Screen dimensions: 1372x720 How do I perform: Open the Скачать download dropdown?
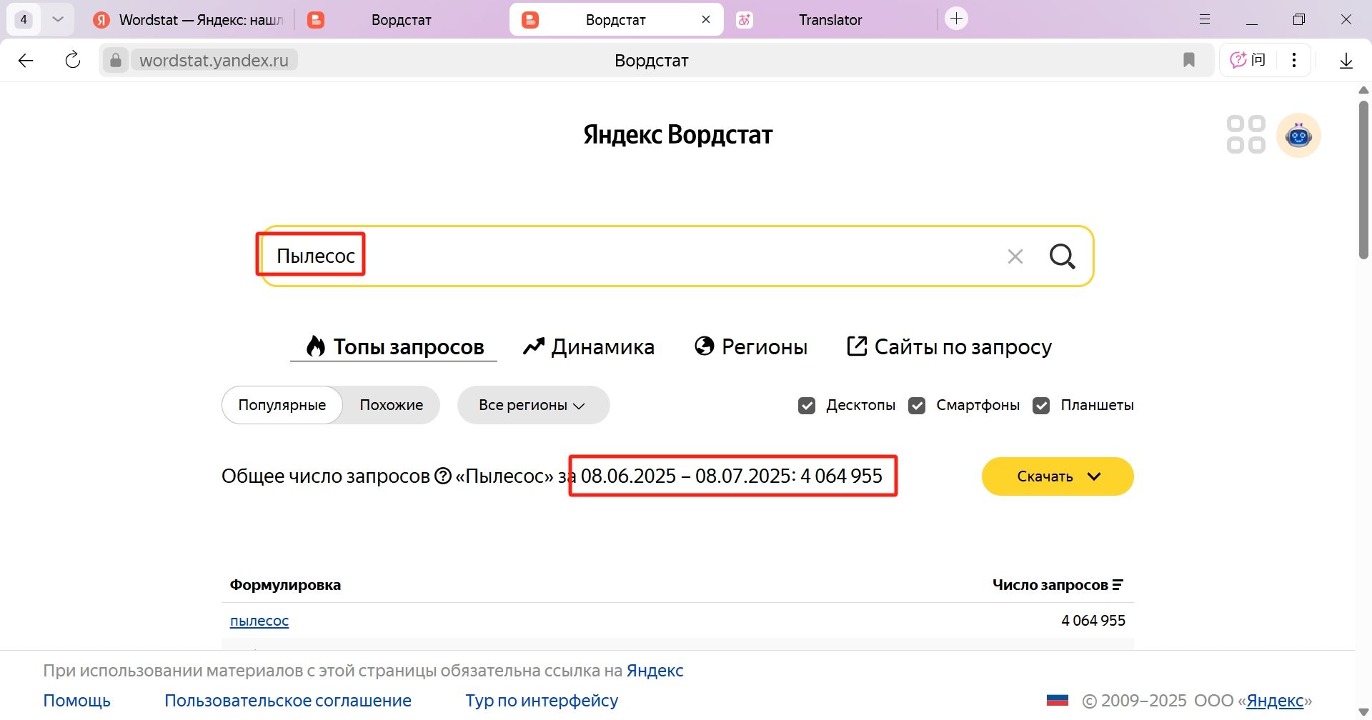pos(1058,476)
